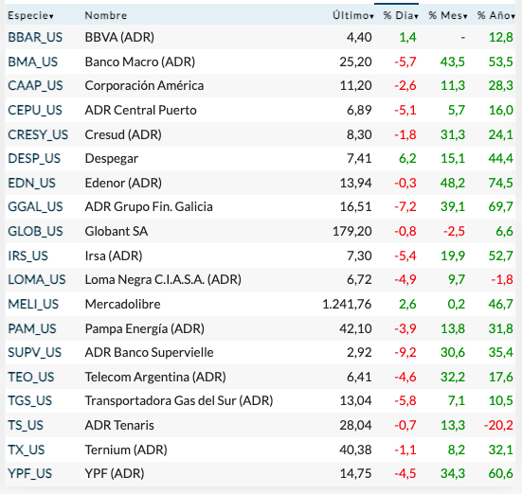The height and width of the screenshot is (494, 522).
Task: Sort by % Mes column header
Action: pos(448,15)
